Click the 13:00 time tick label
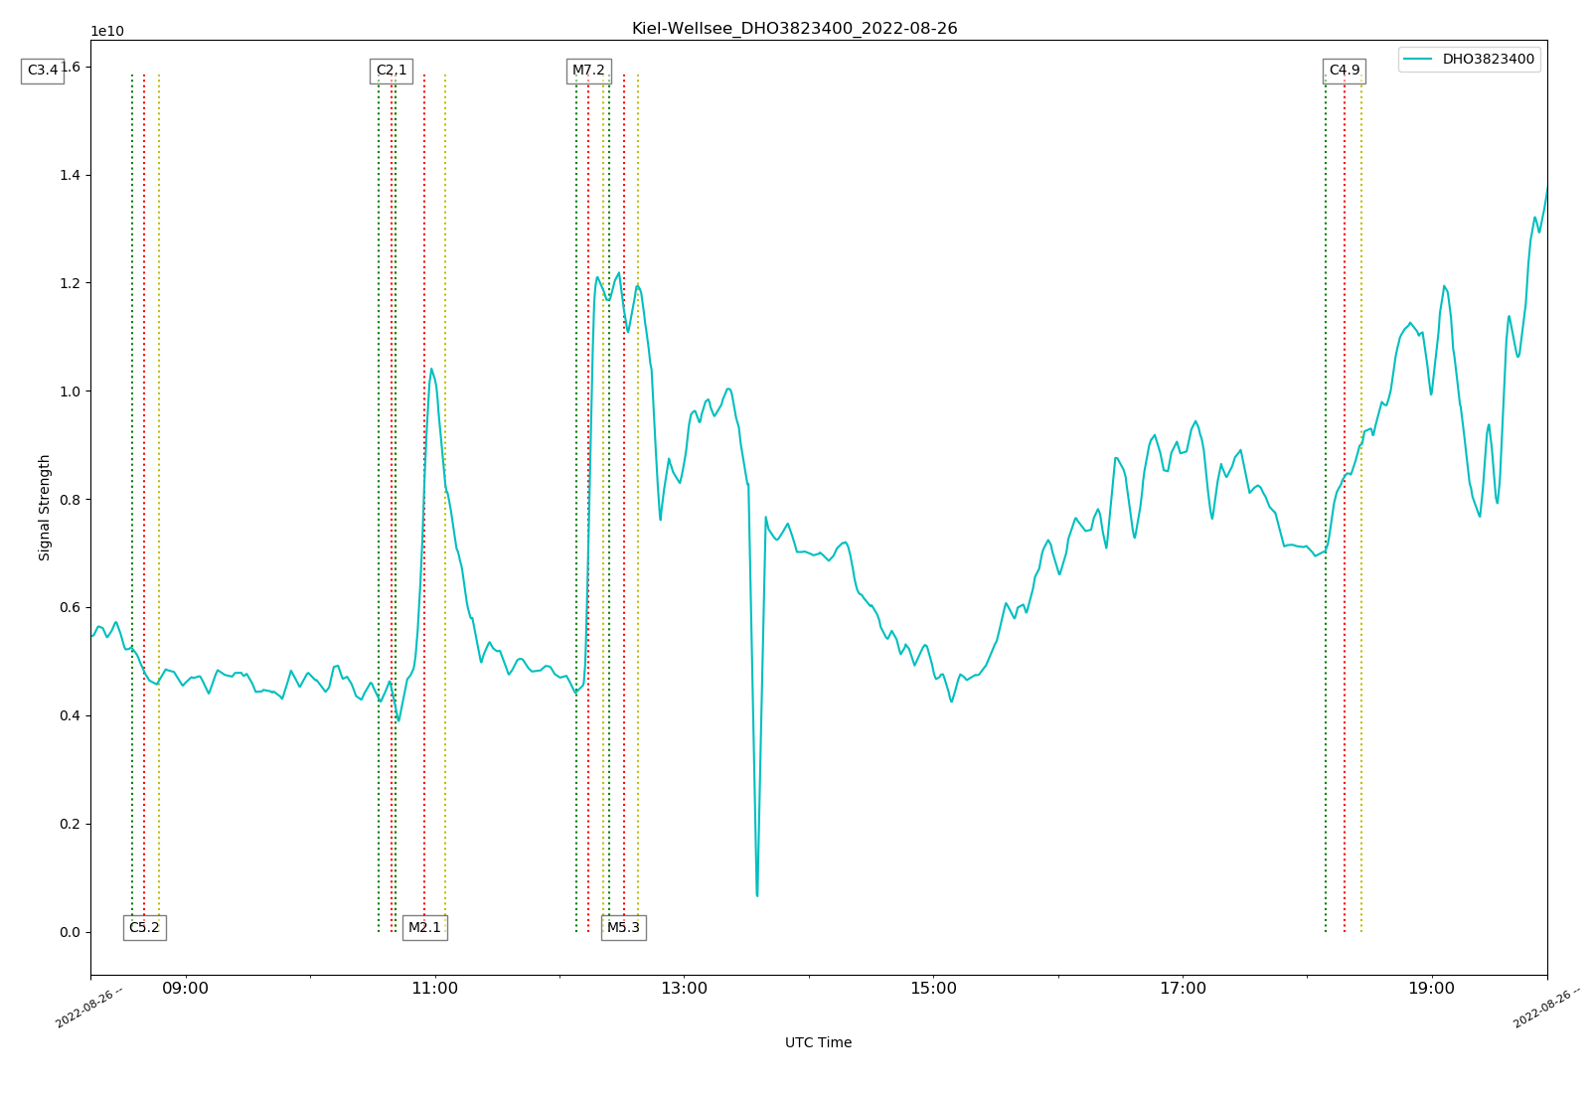 684,989
